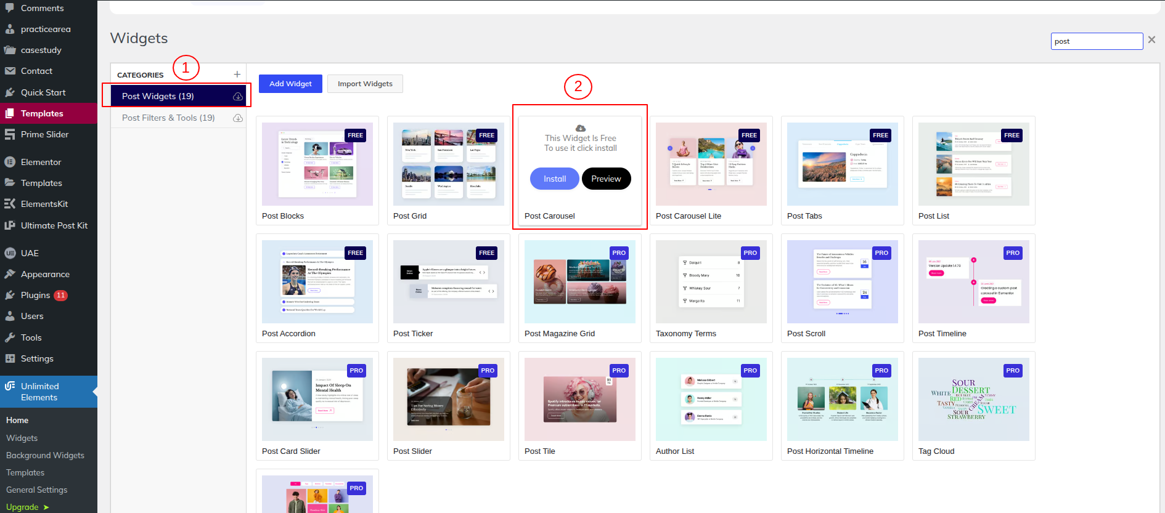This screenshot has width=1165, height=513.
Task: Open the Post Accordion widget thumbnail
Action: (x=317, y=281)
